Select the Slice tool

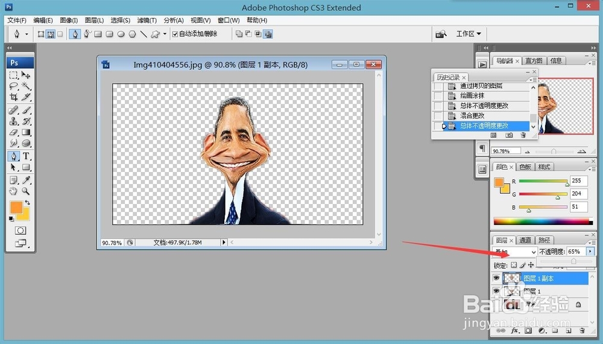click(x=26, y=97)
